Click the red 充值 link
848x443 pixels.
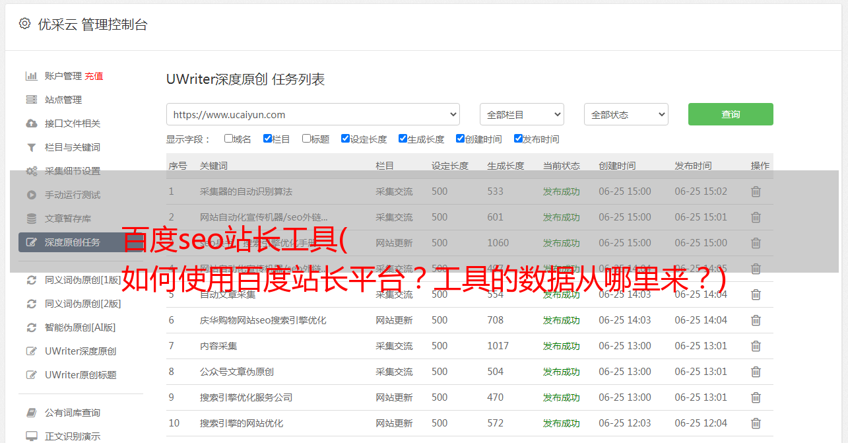click(94, 76)
